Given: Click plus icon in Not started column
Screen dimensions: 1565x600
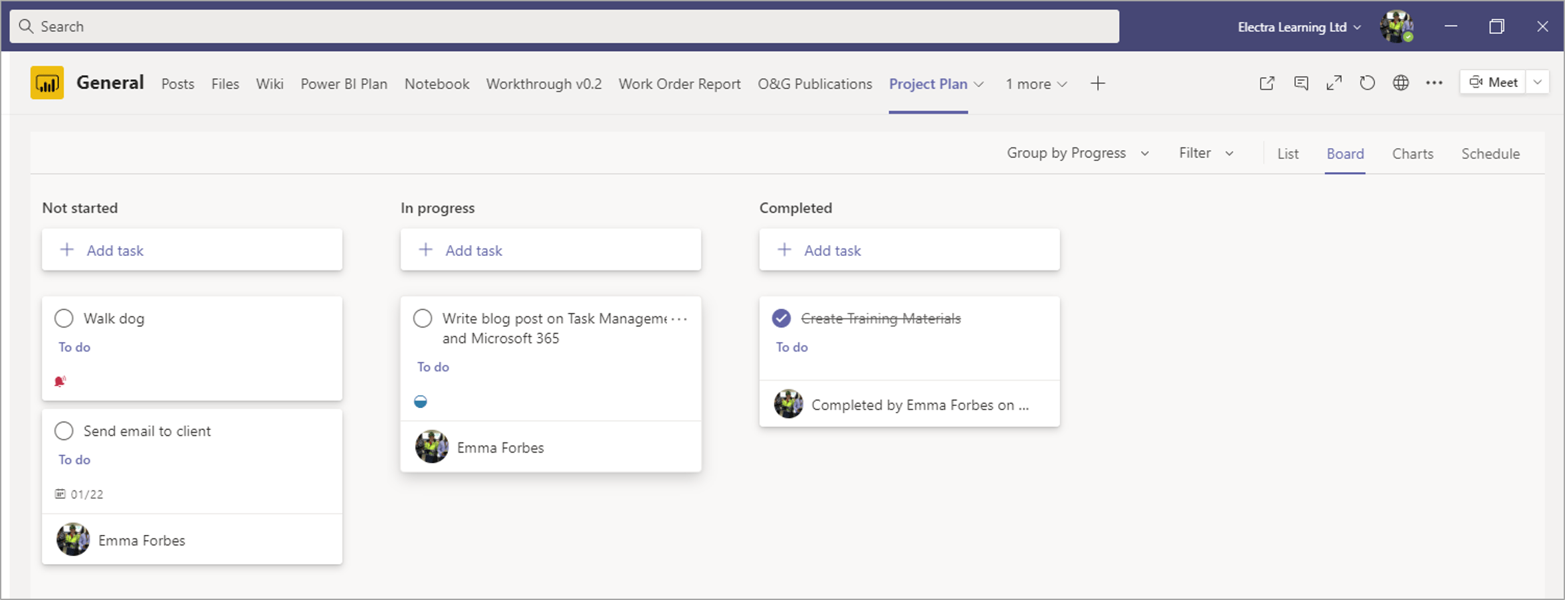Looking at the screenshot, I should (x=67, y=250).
